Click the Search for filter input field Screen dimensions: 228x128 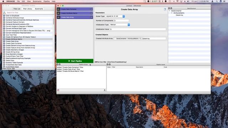pos(30,13)
